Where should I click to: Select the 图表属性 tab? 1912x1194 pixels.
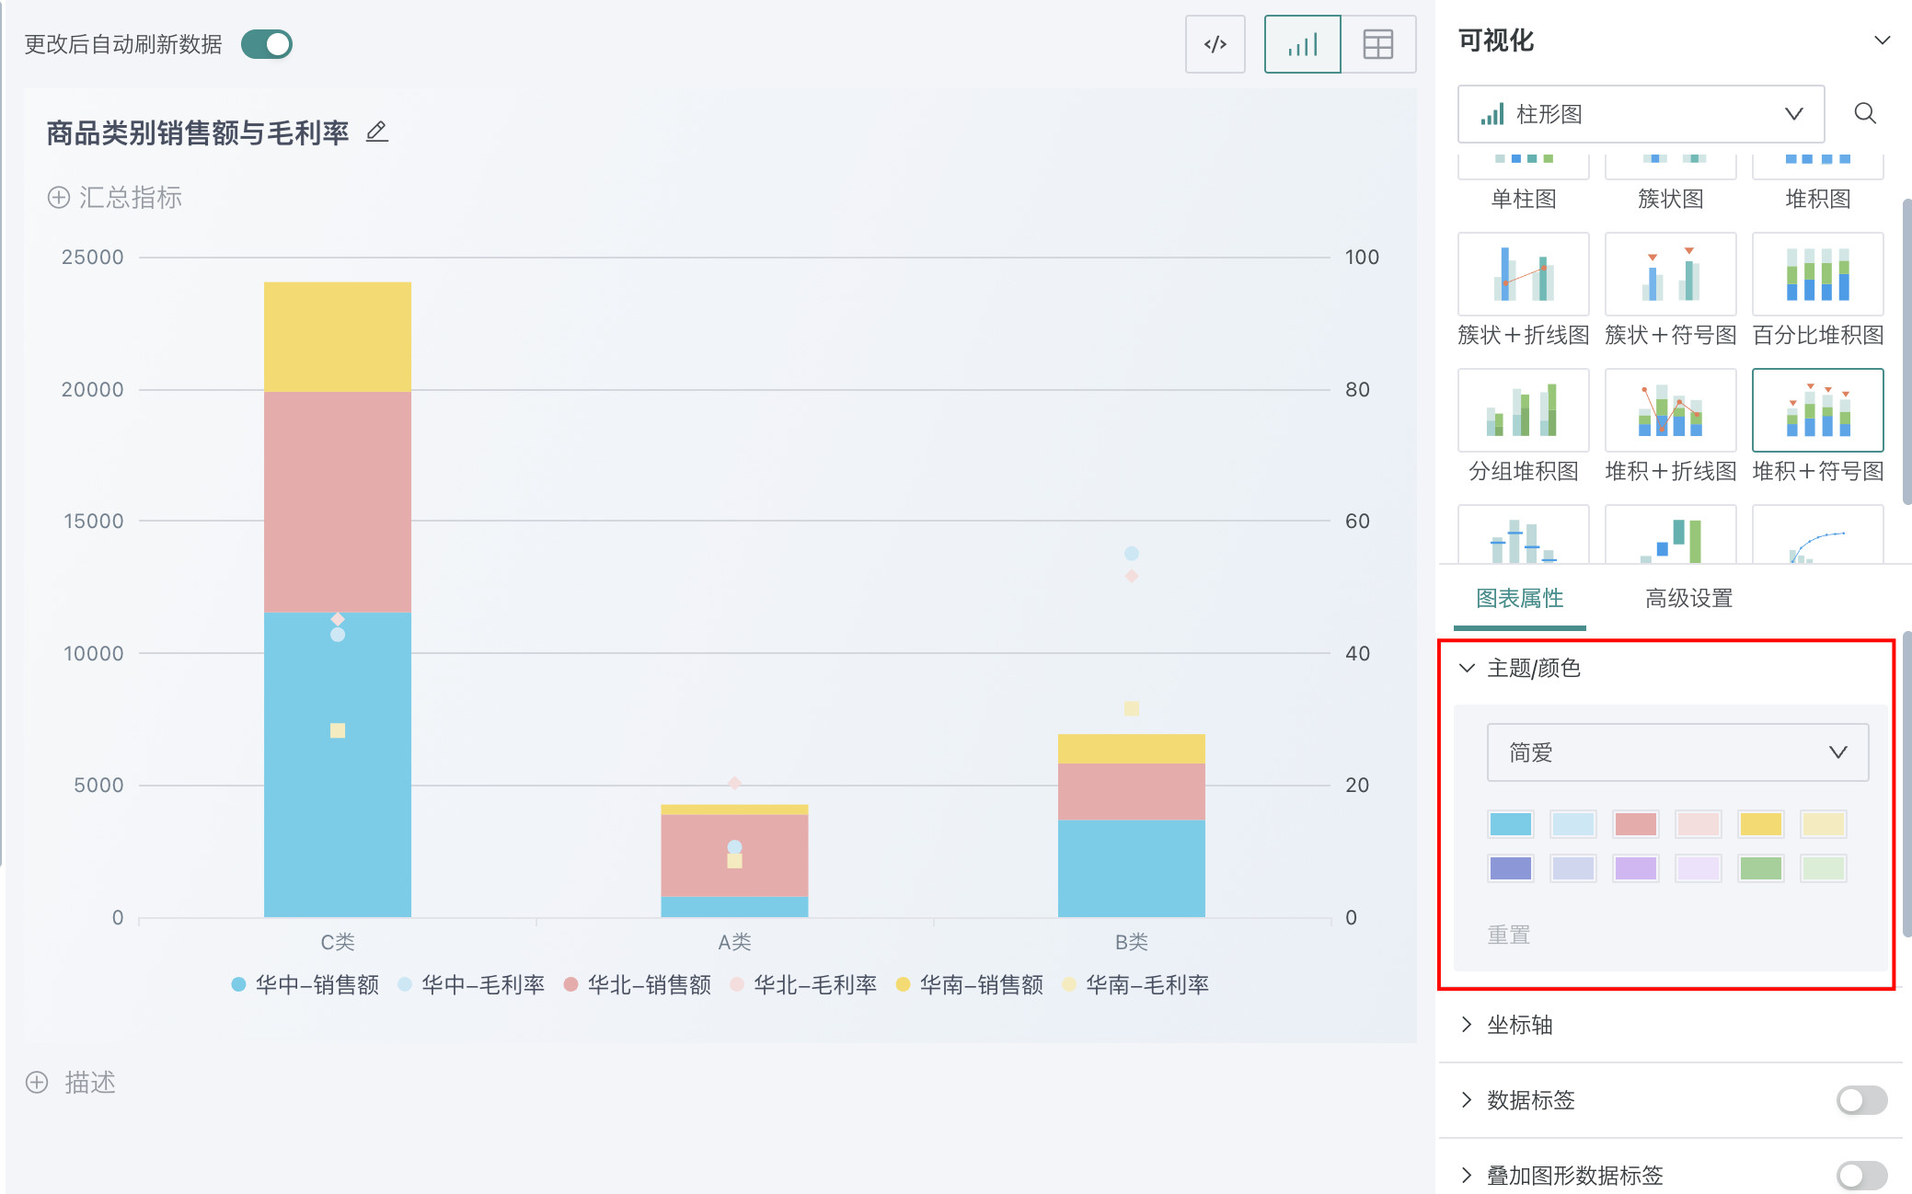click(1519, 599)
